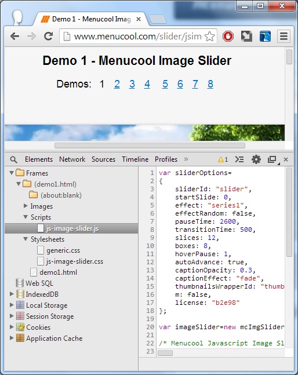298x375 pixels.
Task: Open DevTools settings gear
Action: coord(256,159)
